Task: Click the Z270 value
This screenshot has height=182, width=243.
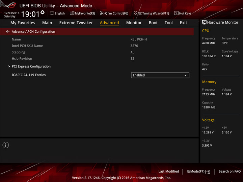Action: [x=134, y=46]
